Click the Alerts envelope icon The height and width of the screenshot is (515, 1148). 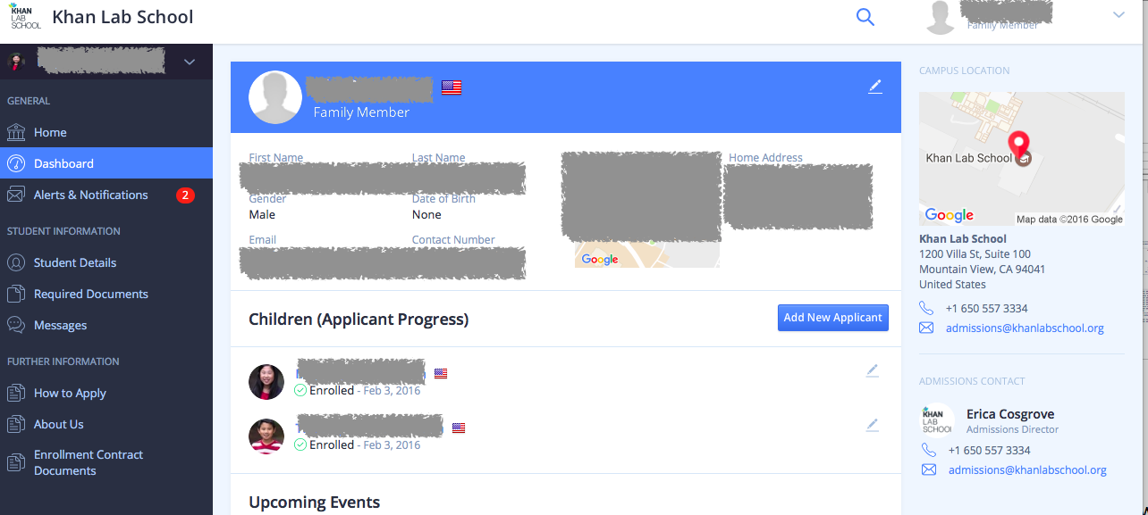pyautogui.click(x=16, y=195)
